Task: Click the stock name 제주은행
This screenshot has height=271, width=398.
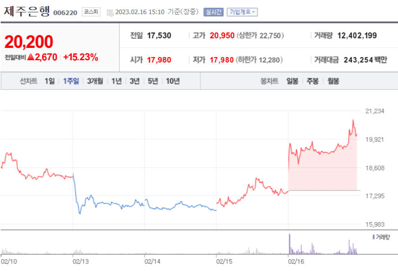Action: [26, 11]
